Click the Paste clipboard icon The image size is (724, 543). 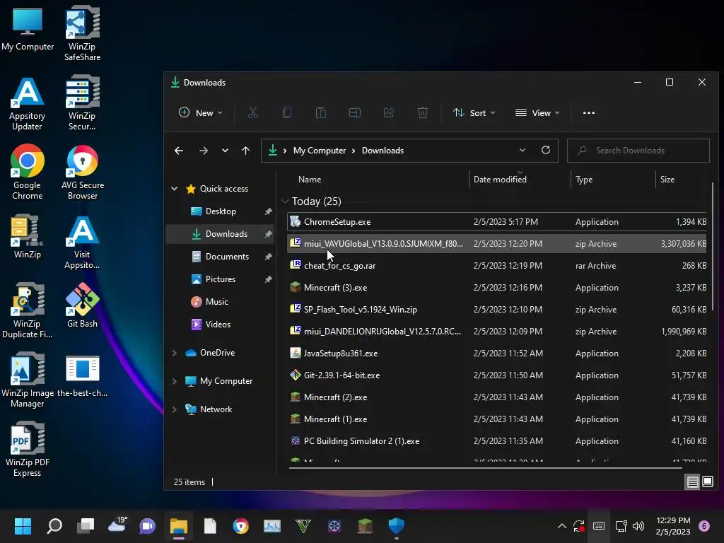[x=321, y=112]
